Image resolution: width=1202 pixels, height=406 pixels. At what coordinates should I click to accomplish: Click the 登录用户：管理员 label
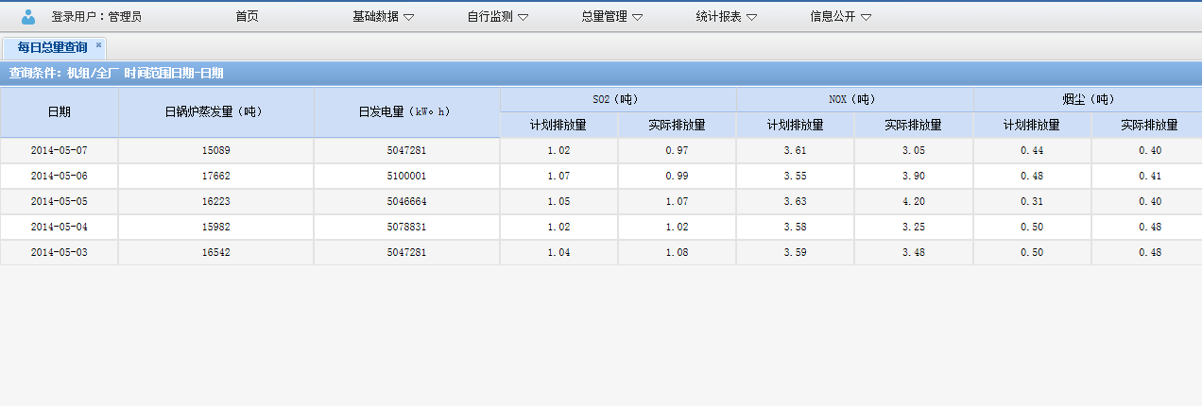click(96, 16)
